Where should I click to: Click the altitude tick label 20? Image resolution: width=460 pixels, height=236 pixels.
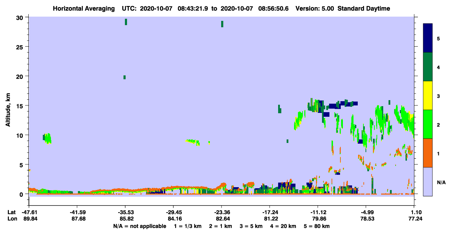(20, 76)
